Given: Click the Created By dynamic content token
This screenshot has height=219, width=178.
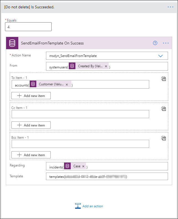Looking at the screenshot, I should pos(89,66).
